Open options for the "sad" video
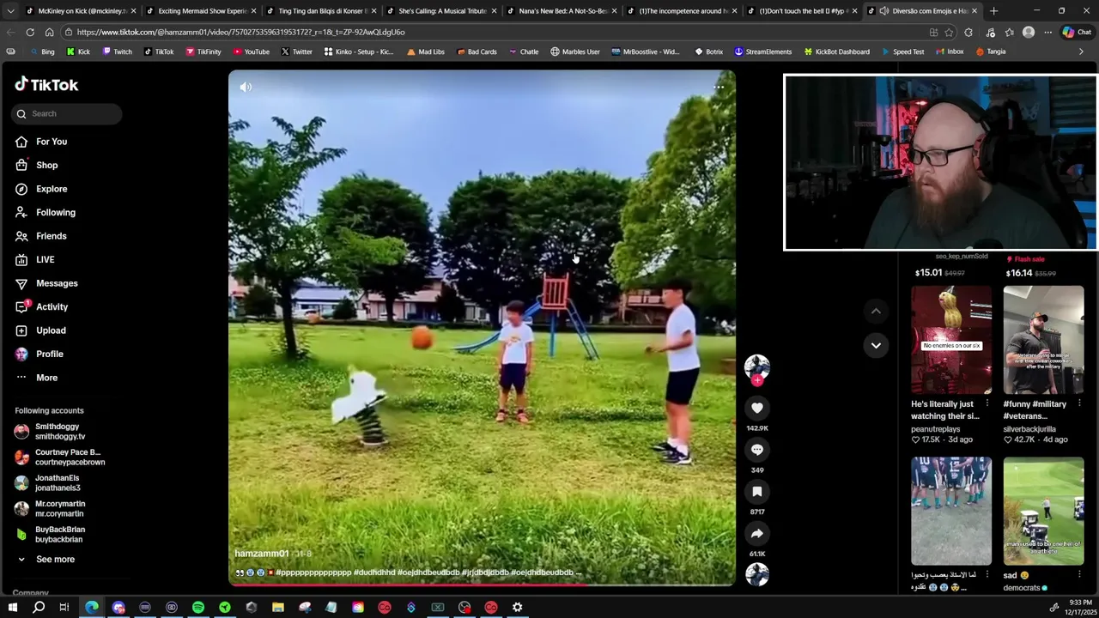 point(1078,575)
